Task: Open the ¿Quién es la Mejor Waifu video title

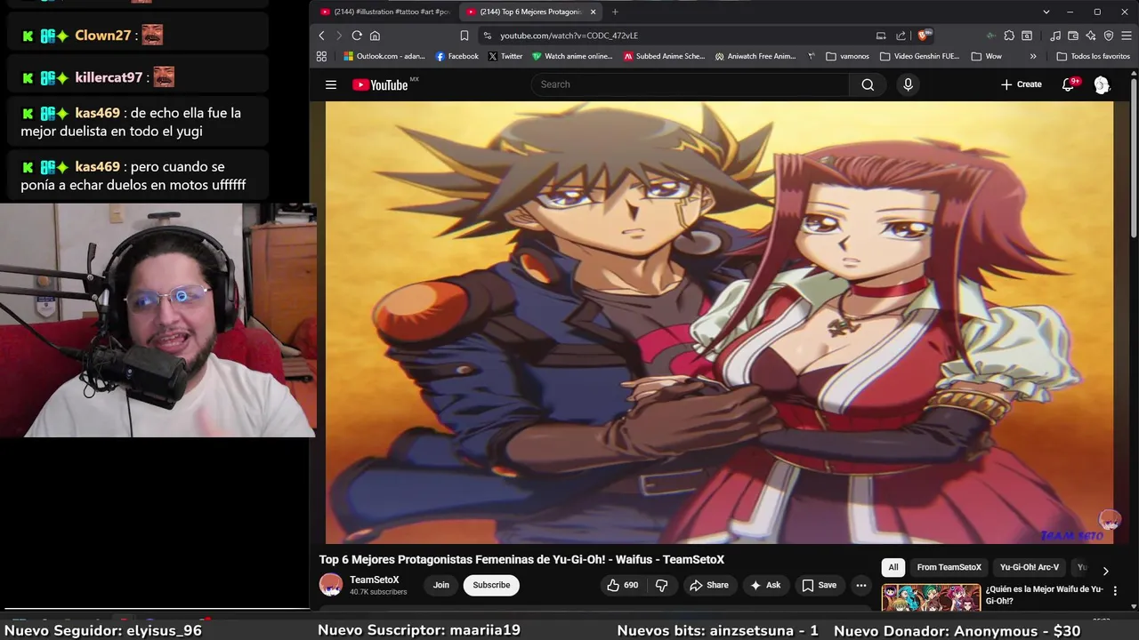Action: (x=1044, y=595)
